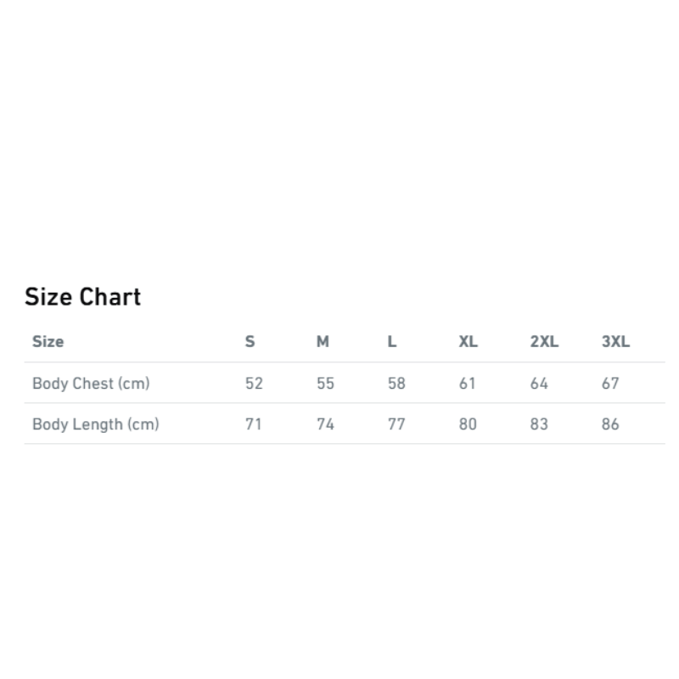Click length value 71 for size S
Image resolution: width=679 pixels, height=679 pixels.
coord(253,424)
